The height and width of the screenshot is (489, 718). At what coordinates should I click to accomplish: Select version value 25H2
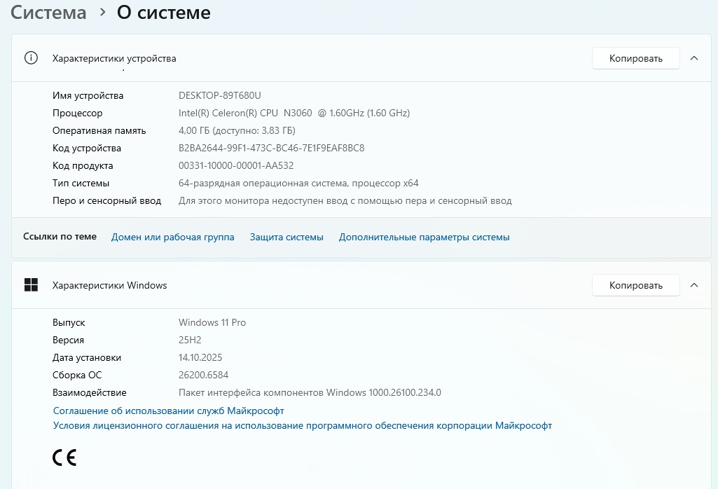(190, 340)
